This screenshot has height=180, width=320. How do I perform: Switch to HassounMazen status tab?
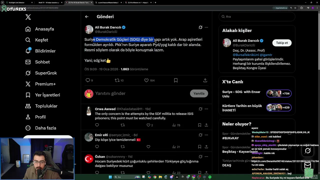[109, 2]
